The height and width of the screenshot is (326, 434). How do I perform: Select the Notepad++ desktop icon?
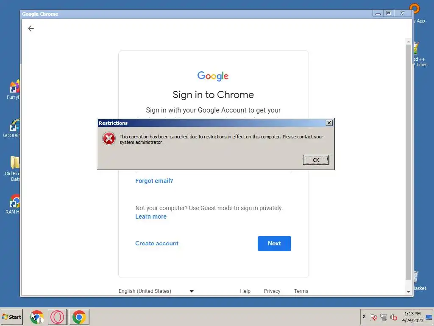pyautogui.click(x=421, y=54)
